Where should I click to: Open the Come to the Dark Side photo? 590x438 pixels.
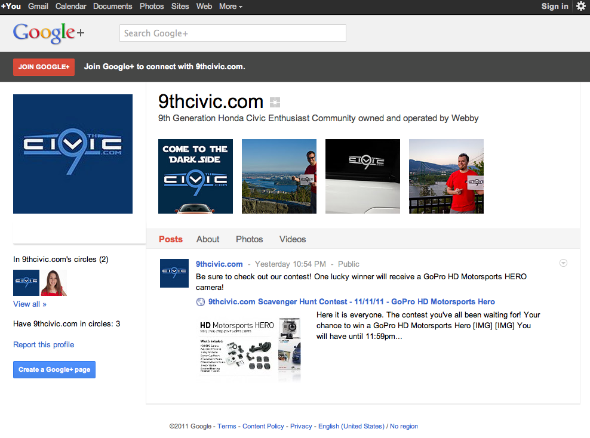(x=195, y=176)
